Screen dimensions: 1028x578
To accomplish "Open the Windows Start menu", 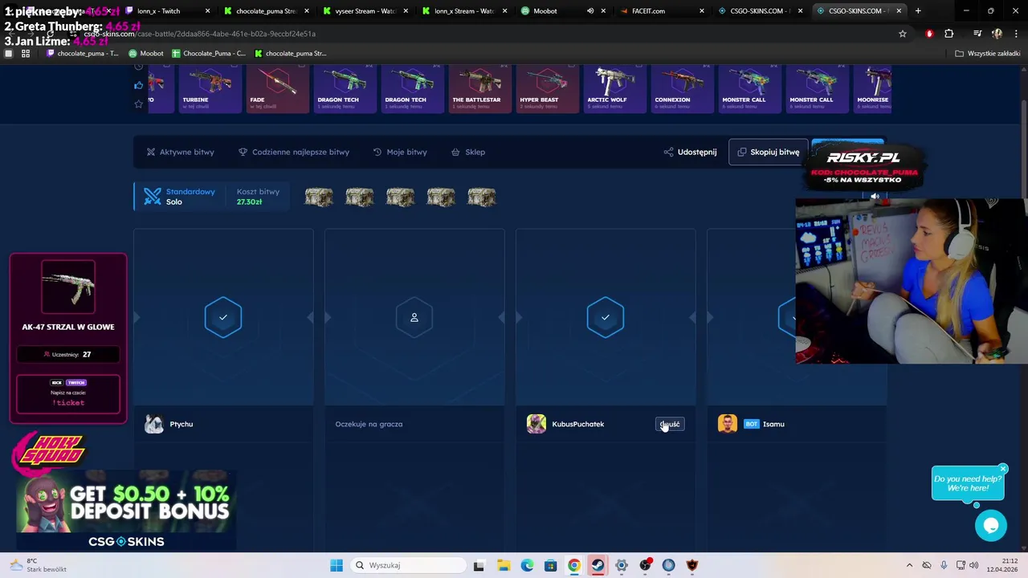I will coord(337,565).
